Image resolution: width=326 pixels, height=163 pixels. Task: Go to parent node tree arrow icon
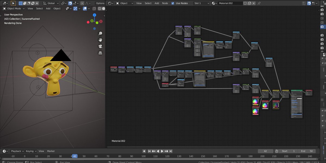point(304,3)
